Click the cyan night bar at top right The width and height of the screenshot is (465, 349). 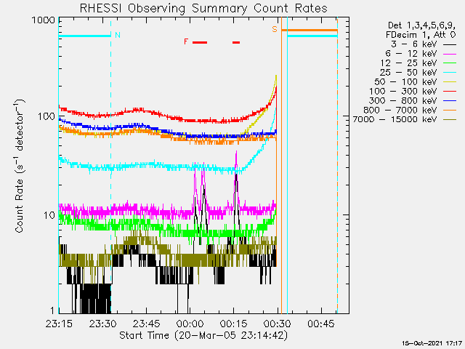tap(312, 36)
